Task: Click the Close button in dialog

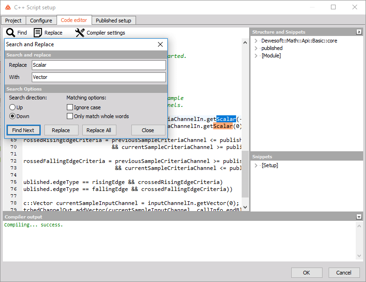Action: click(x=148, y=130)
